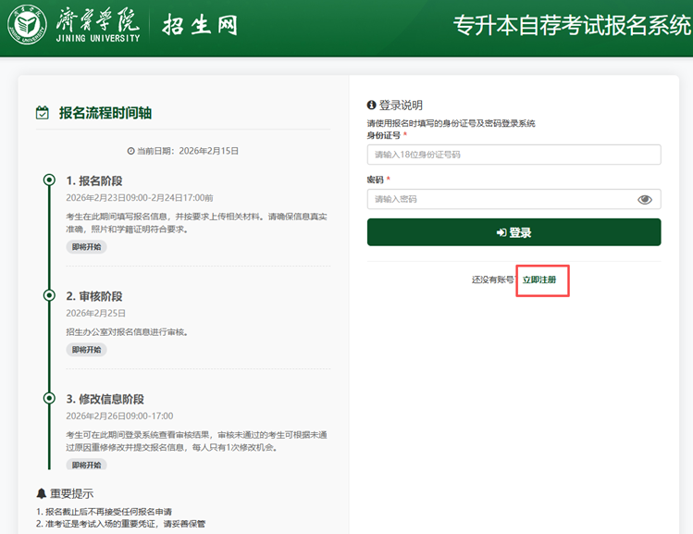Click the 即将开始 badge under 审核阶段
The height and width of the screenshot is (534, 693).
(87, 350)
